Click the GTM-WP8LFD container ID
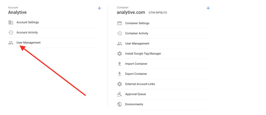The width and height of the screenshot is (266, 115). point(158,12)
